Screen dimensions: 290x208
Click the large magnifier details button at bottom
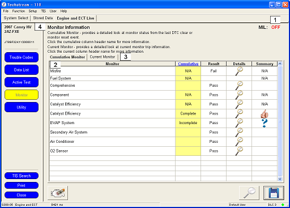click(x=249, y=193)
